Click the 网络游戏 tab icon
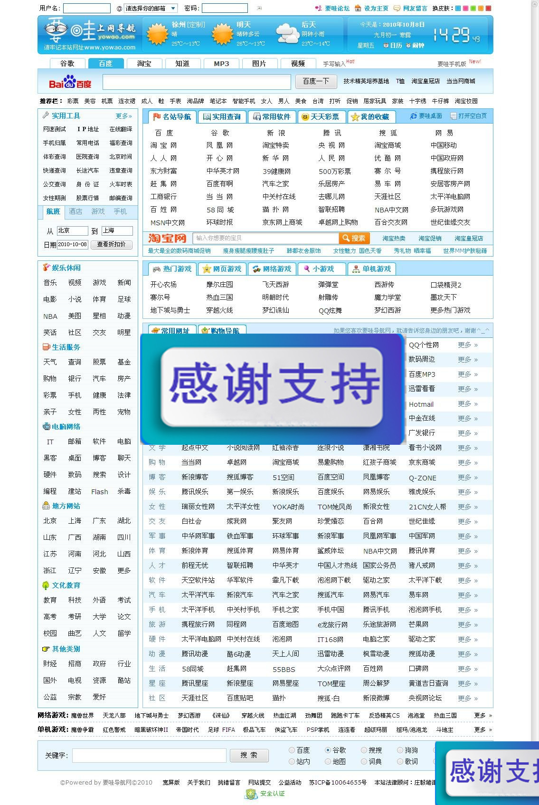The width and height of the screenshot is (539, 805). click(x=256, y=269)
